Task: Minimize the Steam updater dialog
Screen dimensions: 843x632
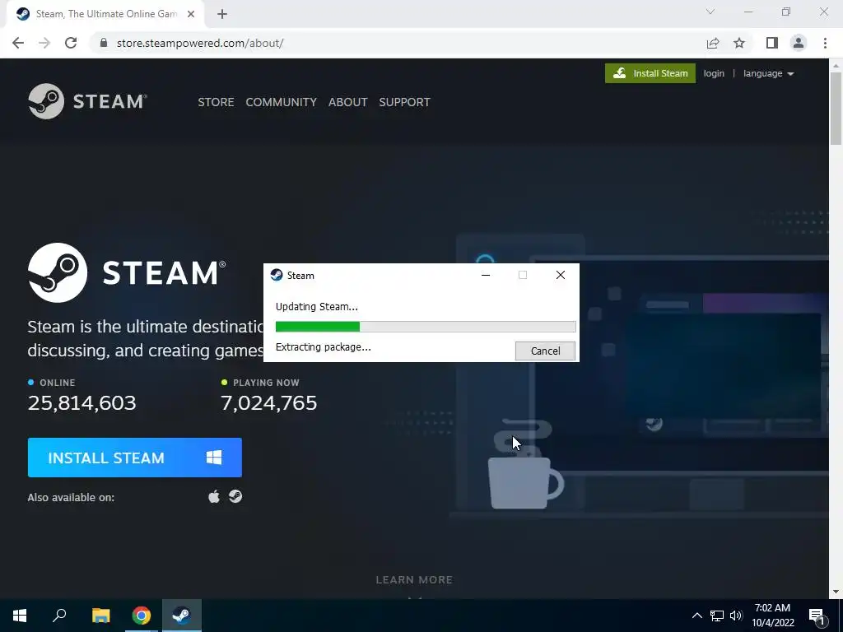Action: (486, 275)
